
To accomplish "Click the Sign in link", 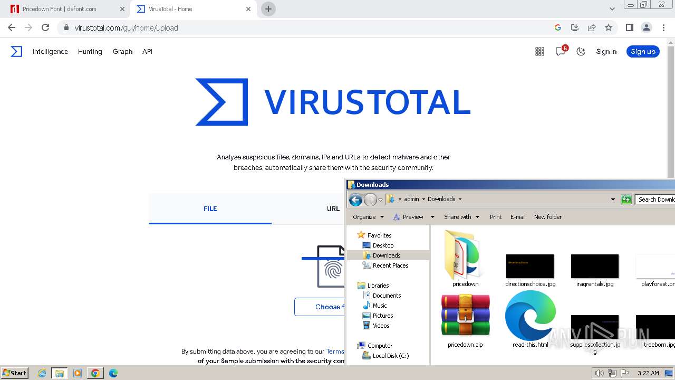I will [606, 51].
